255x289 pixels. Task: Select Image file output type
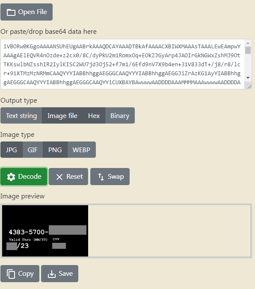pos(62,115)
